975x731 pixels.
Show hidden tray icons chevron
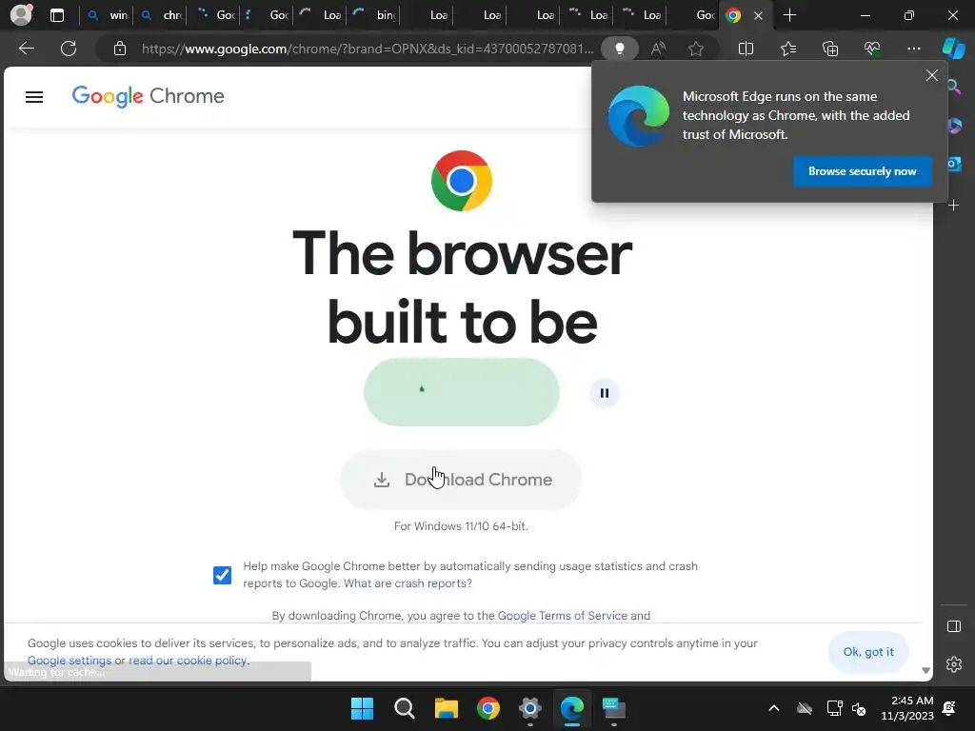point(773,708)
